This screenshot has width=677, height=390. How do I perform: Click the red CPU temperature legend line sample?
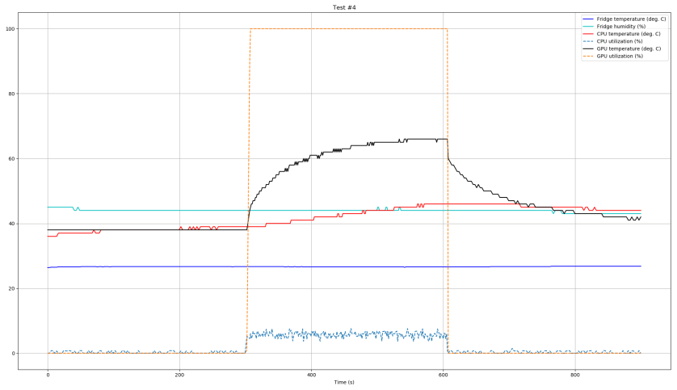pos(588,34)
